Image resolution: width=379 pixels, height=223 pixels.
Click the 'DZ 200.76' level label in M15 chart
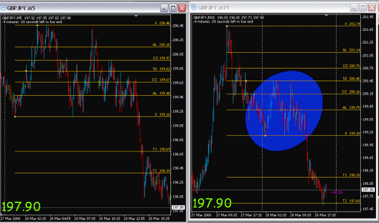(352, 65)
